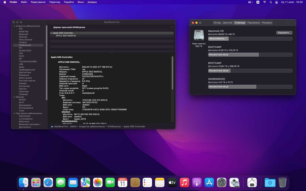The image size is (306, 191).
Task: Open Trash in the Dock
Action: [x=282, y=183]
